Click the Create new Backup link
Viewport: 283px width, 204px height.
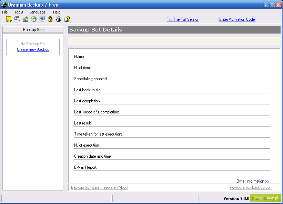(33, 49)
